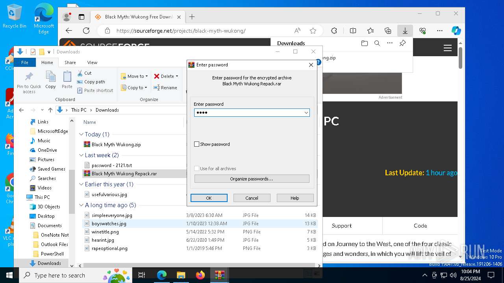This screenshot has height=283, width=504.
Task: Pin the Downloads flyout
Action: (402, 43)
